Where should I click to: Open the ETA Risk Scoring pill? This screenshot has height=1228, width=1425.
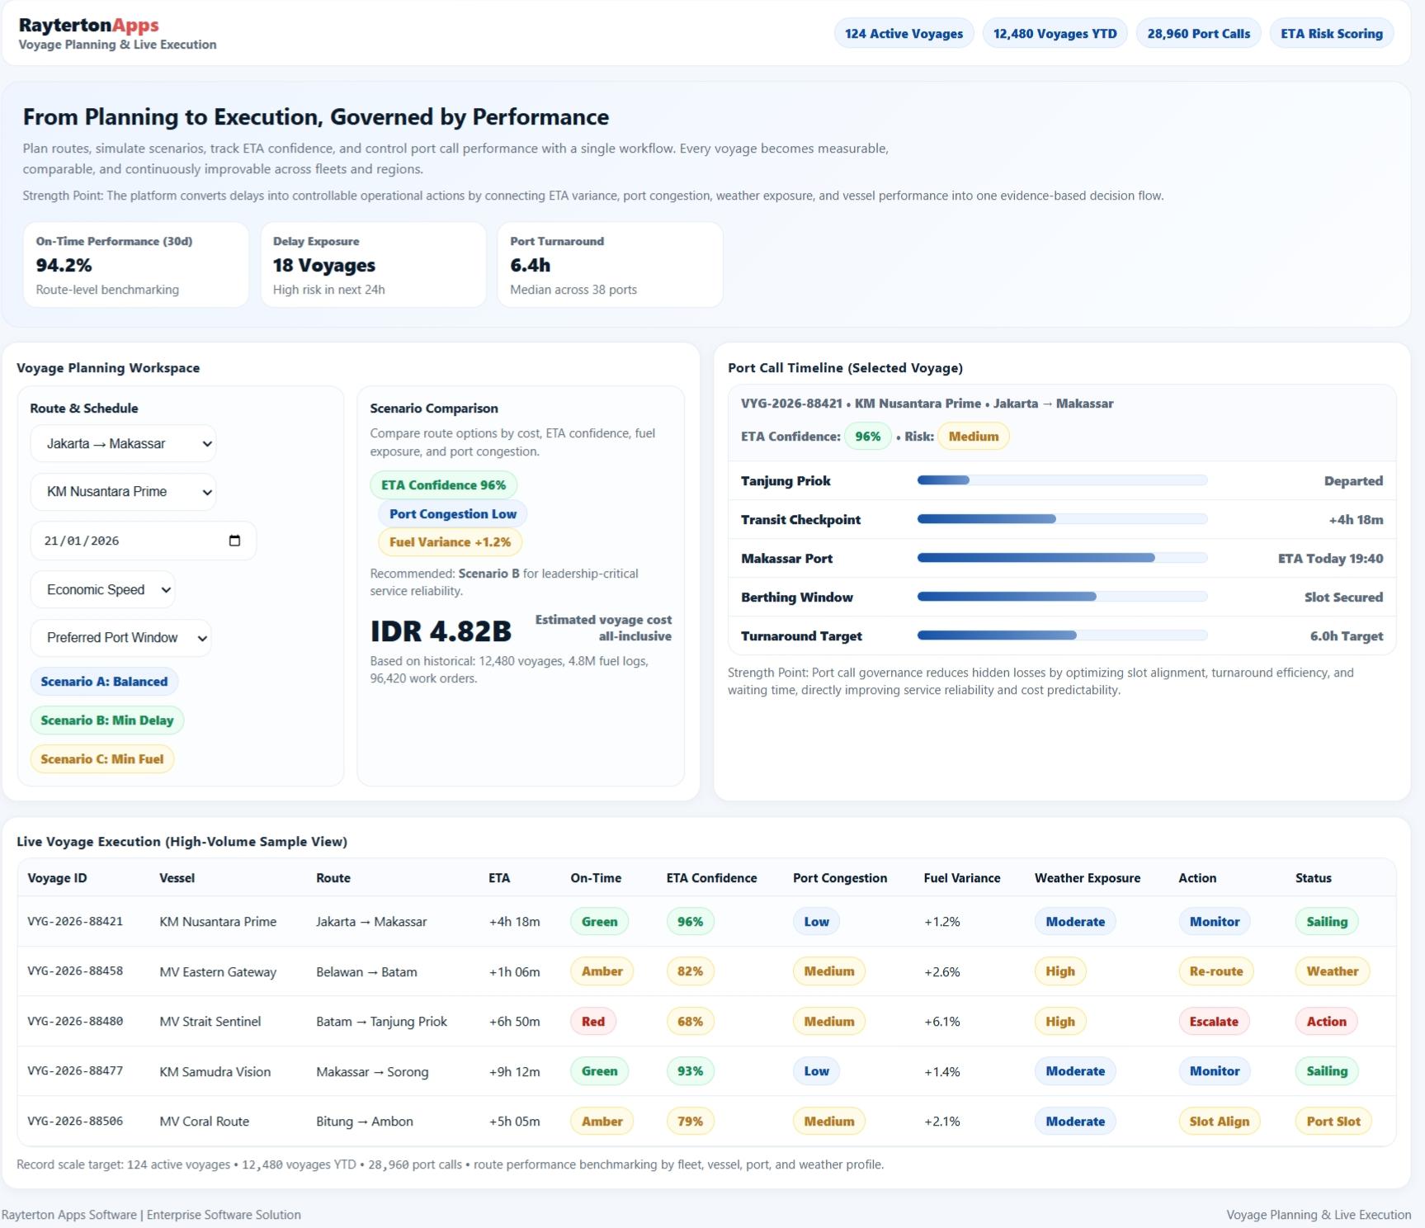tap(1331, 34)
